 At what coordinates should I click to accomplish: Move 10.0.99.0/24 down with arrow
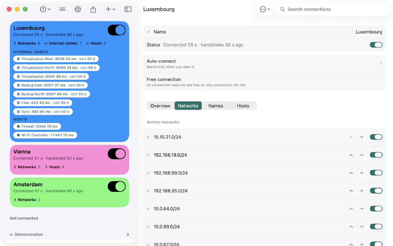coord(362,227)
